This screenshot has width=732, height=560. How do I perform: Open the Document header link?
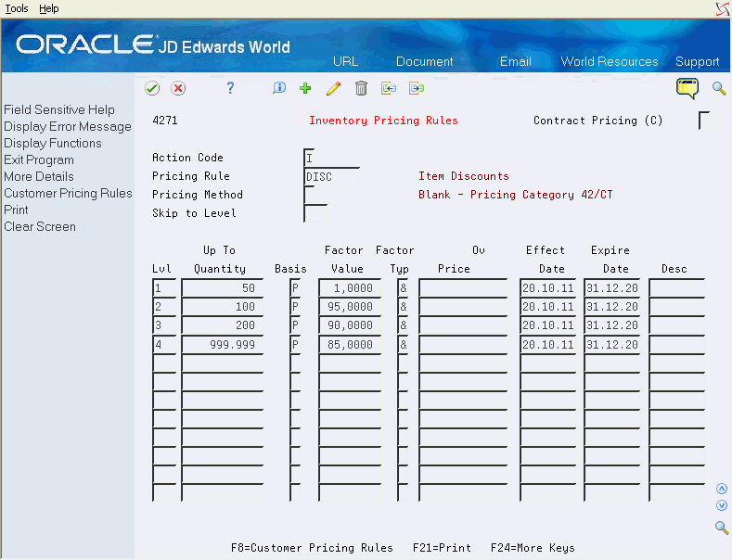pos(424,61)
